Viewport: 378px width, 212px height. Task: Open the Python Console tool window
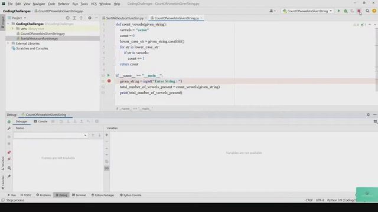point(131,195)
